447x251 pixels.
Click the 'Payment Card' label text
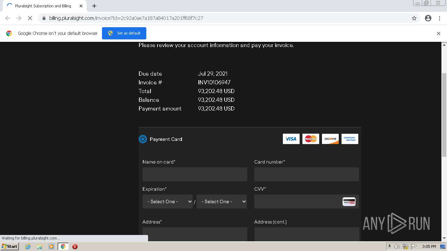pos(166,139)
